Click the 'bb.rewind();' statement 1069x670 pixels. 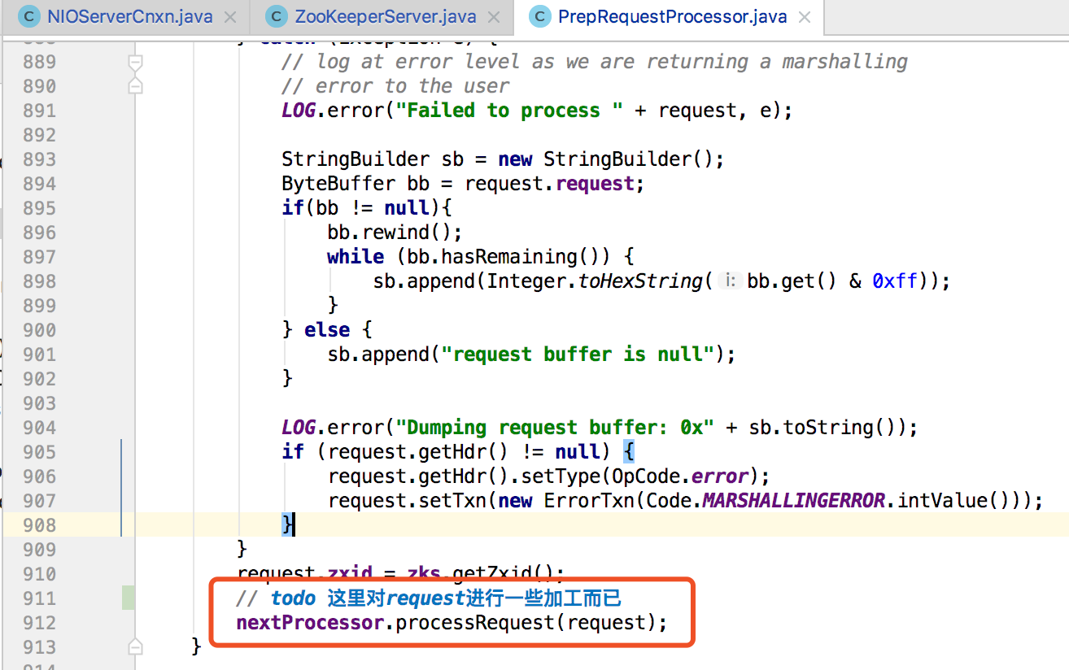[x=395, y=233]
